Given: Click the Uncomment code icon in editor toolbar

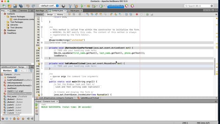Looking at the screenshot, I should (152, 14).
